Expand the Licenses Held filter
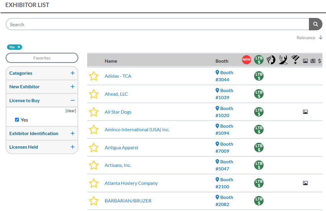Image resolution: width=326 pixels, height=211 pixels. tap(72, 147)
